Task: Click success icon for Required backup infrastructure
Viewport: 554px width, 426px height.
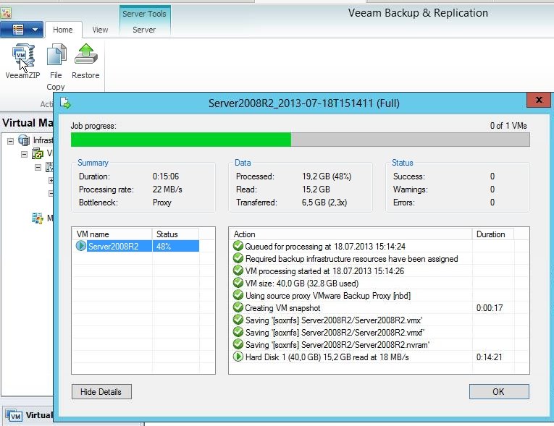Action: (238, 258)
